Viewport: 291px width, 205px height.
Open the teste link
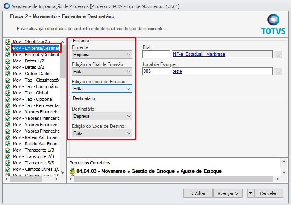pos(177,71)
